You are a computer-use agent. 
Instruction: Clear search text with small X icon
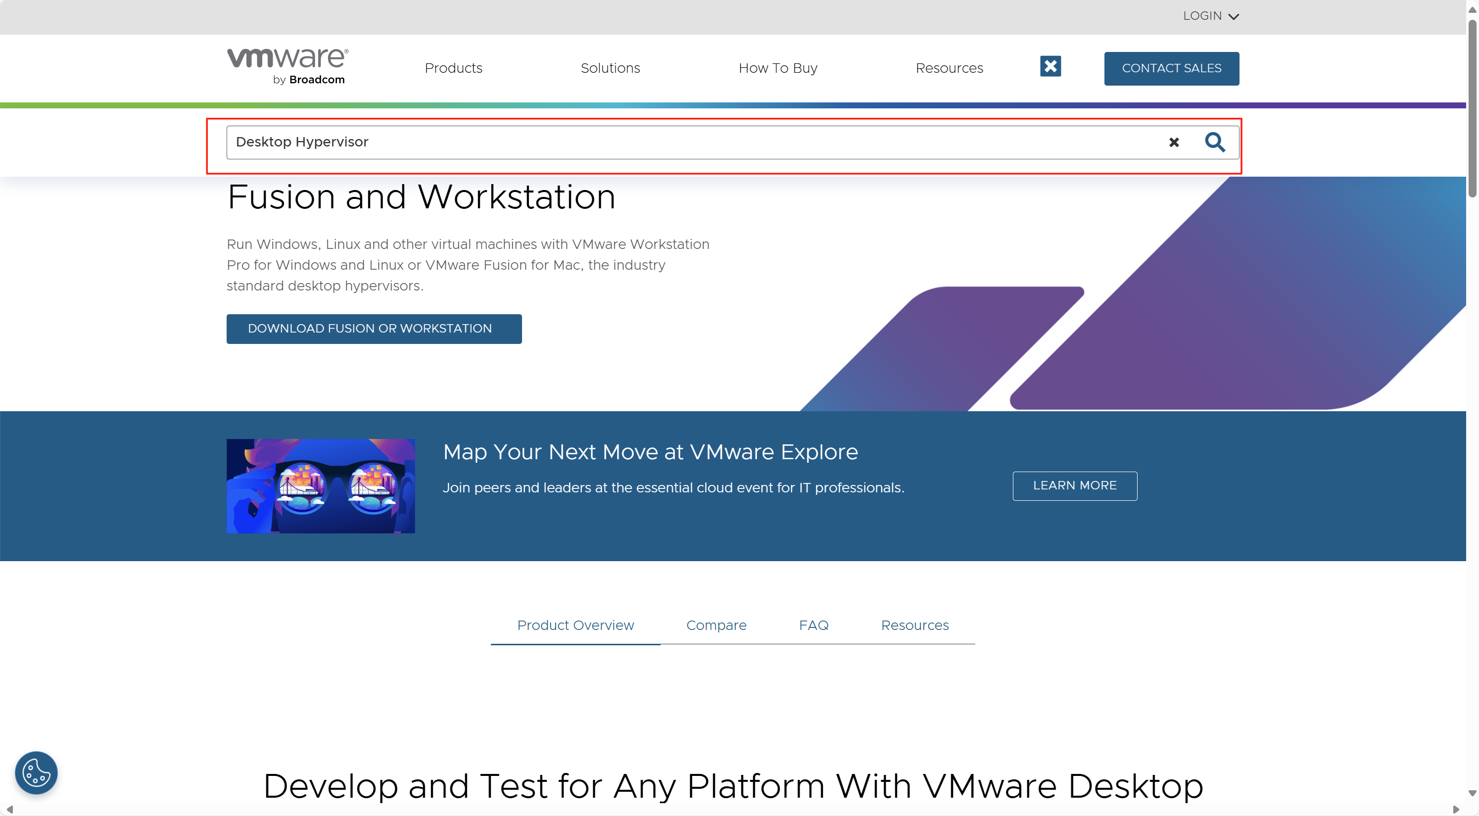pyautogui.click(x=1174, y=143)
